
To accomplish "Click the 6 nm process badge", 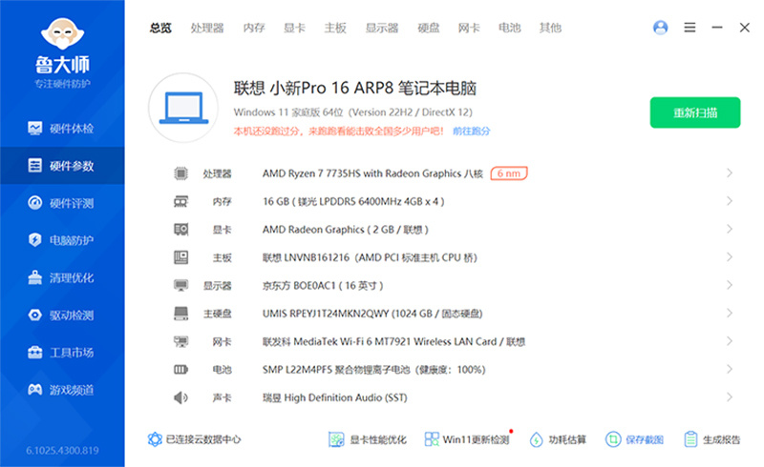I will [x=509, y=173].
